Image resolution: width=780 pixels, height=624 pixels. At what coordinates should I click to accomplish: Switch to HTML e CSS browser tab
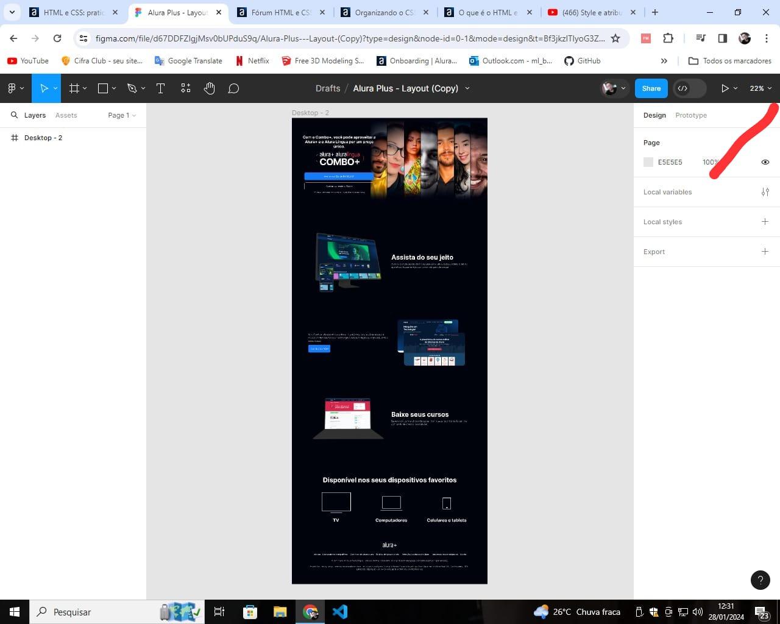point(74,12)
